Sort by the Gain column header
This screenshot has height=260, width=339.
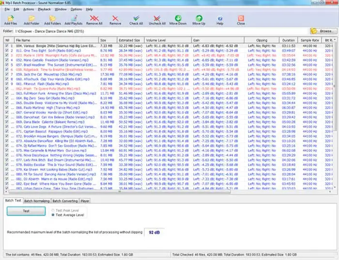(x=218, y=40)
